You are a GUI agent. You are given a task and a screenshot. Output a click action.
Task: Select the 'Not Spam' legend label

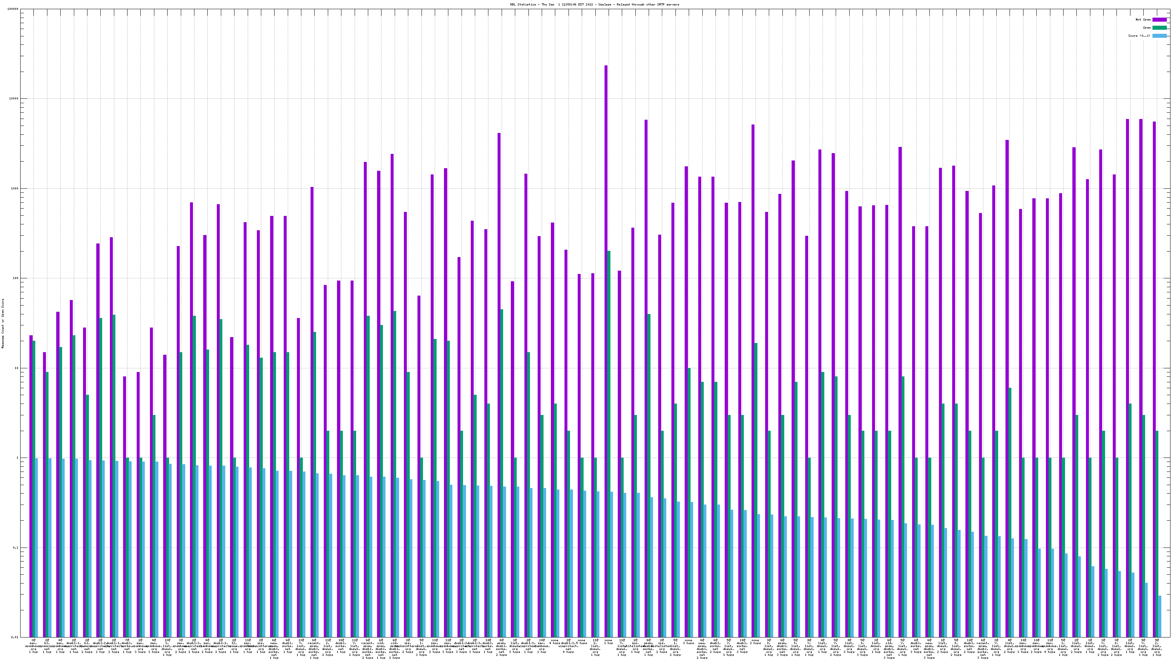click(1143, 19)
